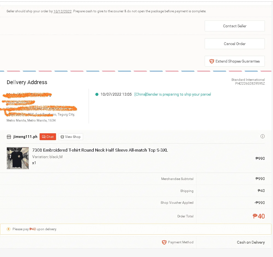Click the Shipping label in order summary
This screenshot has height=257, width=273.
click(187, 191)
